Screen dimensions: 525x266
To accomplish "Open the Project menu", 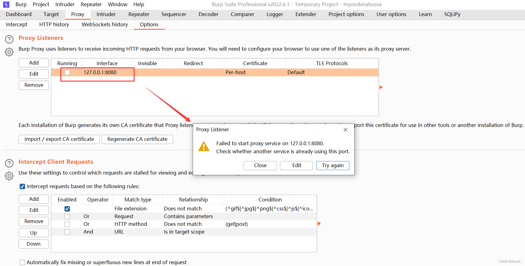I will (x=41, y=4).
